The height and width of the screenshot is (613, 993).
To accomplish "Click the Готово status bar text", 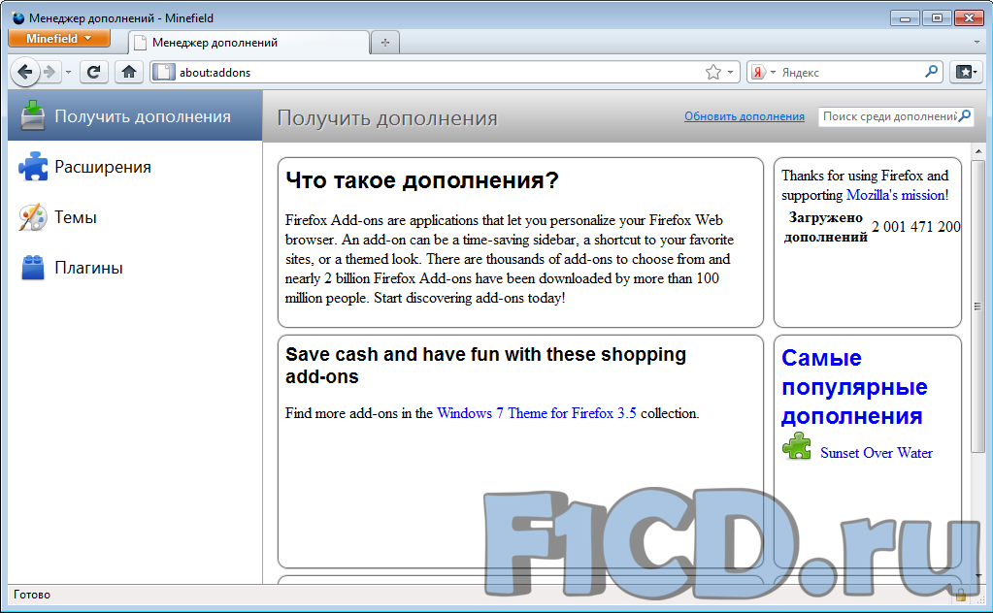I will (x=32, y=595).
